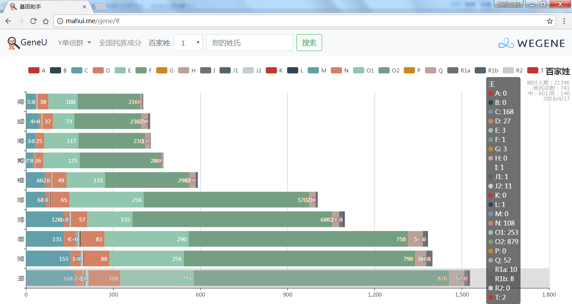The width and height of the screenshot is (572, 304).
Task: Click the WeGene logo
Action: click(x=531, y=43)
